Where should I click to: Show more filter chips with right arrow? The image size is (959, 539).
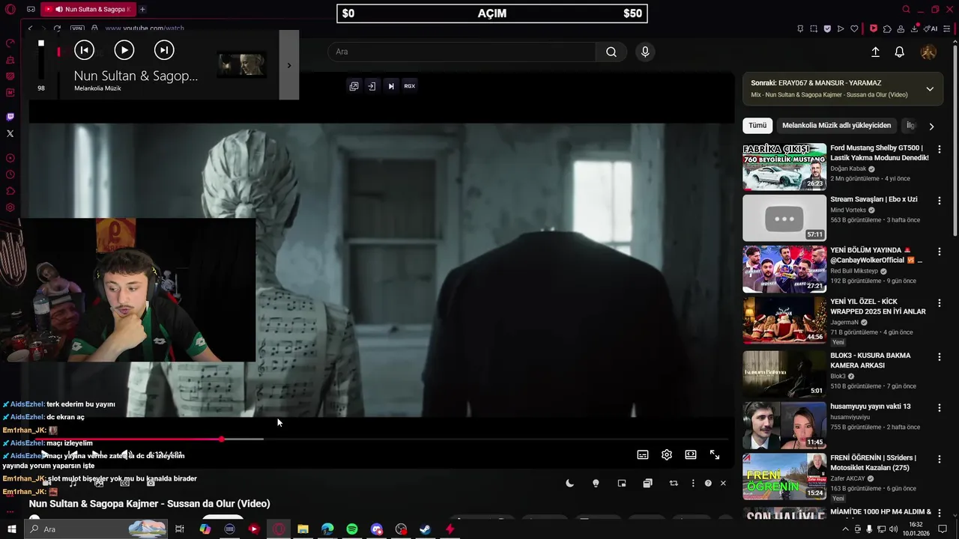point(931,127)
